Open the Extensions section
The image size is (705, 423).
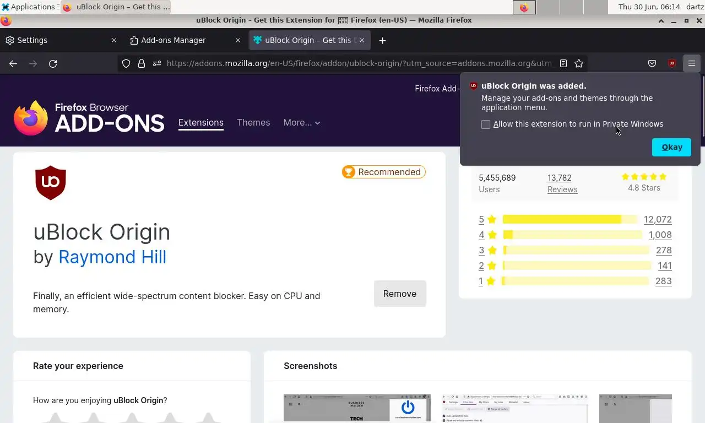coord(201,123)
